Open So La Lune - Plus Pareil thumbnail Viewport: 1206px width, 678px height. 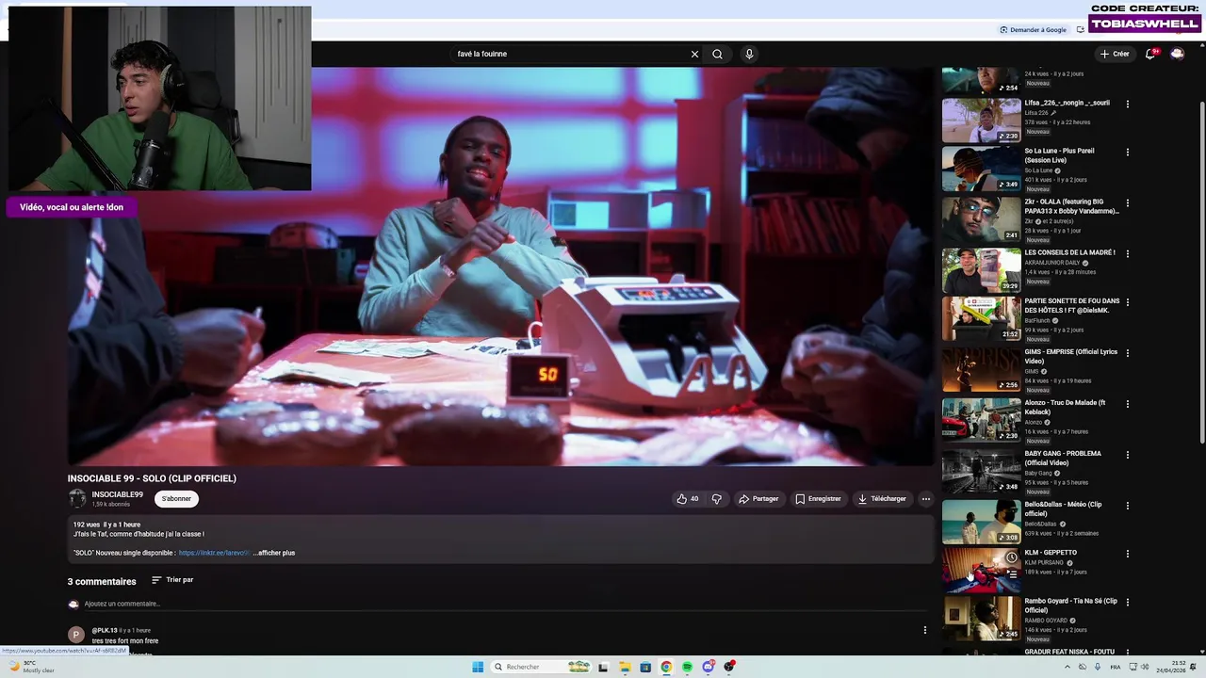[x=981, y=169]
